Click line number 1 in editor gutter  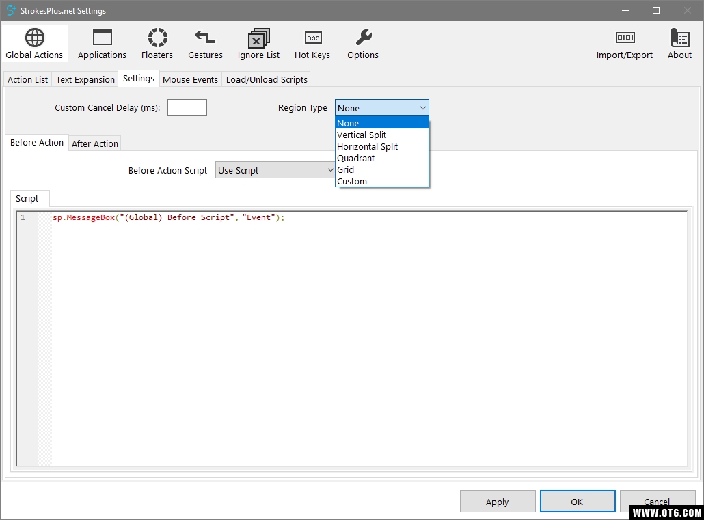[23, 217]
